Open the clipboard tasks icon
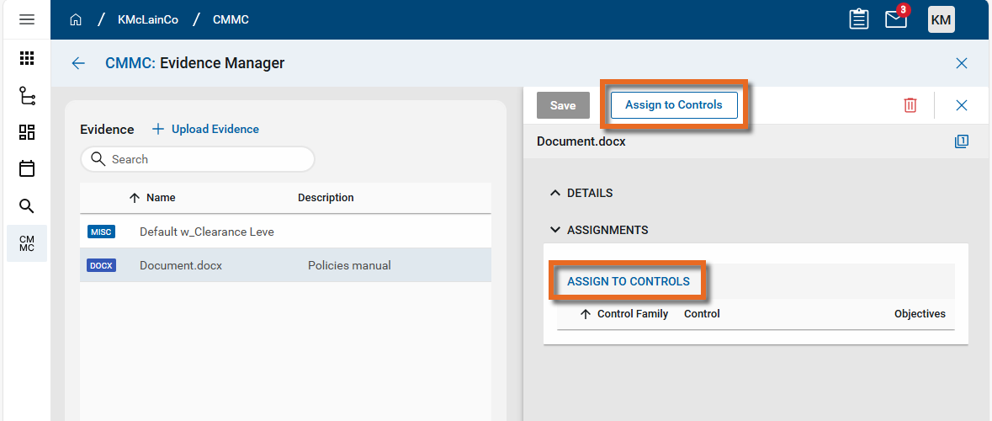The height and width of the screenshot is (421, 992). click(x=858, y=19)
